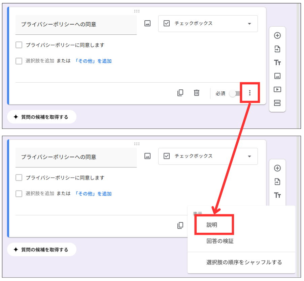Add question via lower sidebar plus icon
Viewport: 304px width, 281px height.
pyautogui.click(x=277, y=168)
